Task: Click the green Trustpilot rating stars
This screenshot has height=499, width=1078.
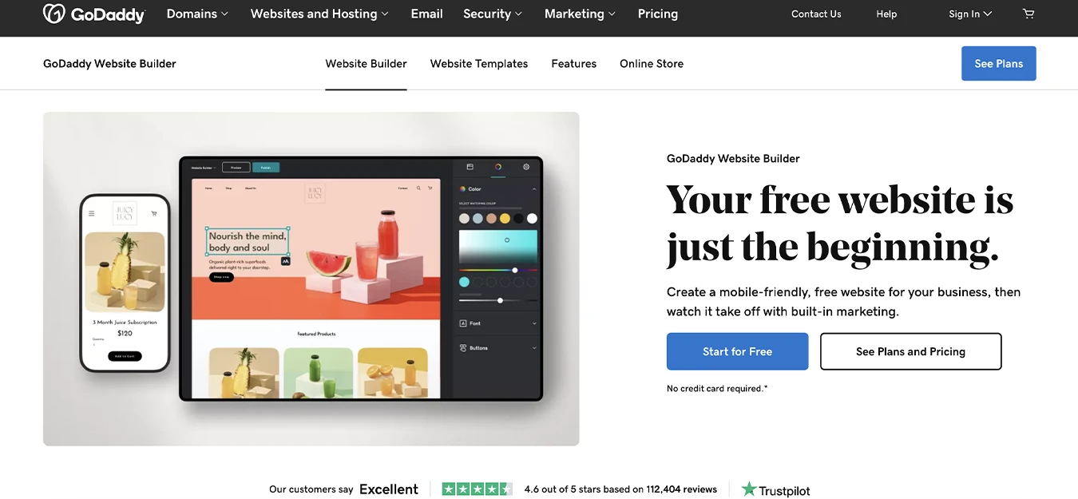Action: [x=477, y=489]
